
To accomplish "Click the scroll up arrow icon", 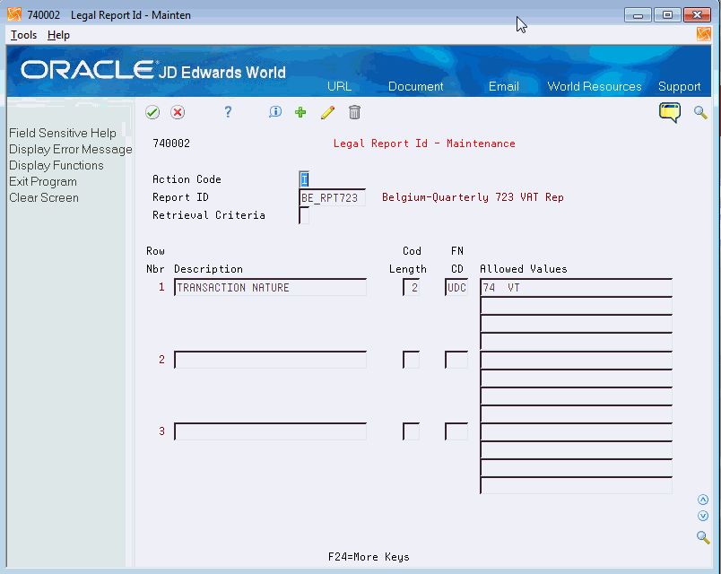I will pos(703,500).
